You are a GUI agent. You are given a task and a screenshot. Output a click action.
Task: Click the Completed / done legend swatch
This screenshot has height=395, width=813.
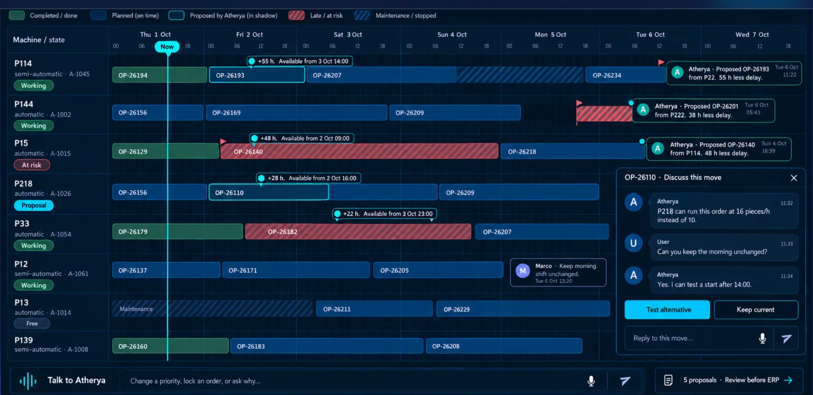pos(17,15)
